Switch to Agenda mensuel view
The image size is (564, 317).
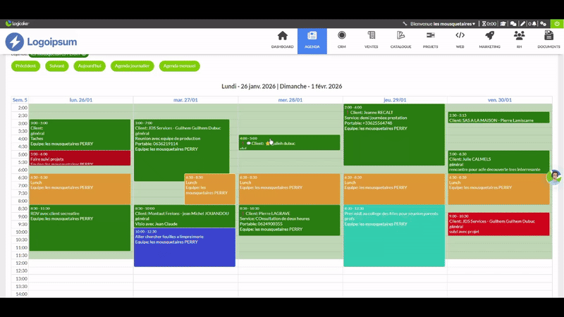(180, 66)
